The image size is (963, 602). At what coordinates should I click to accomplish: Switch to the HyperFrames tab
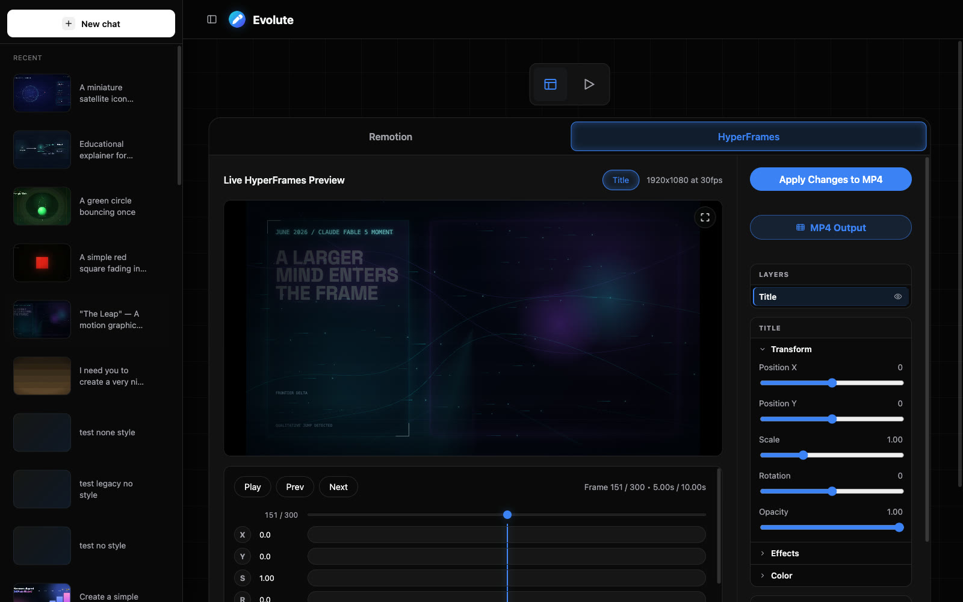pos(748,137)
